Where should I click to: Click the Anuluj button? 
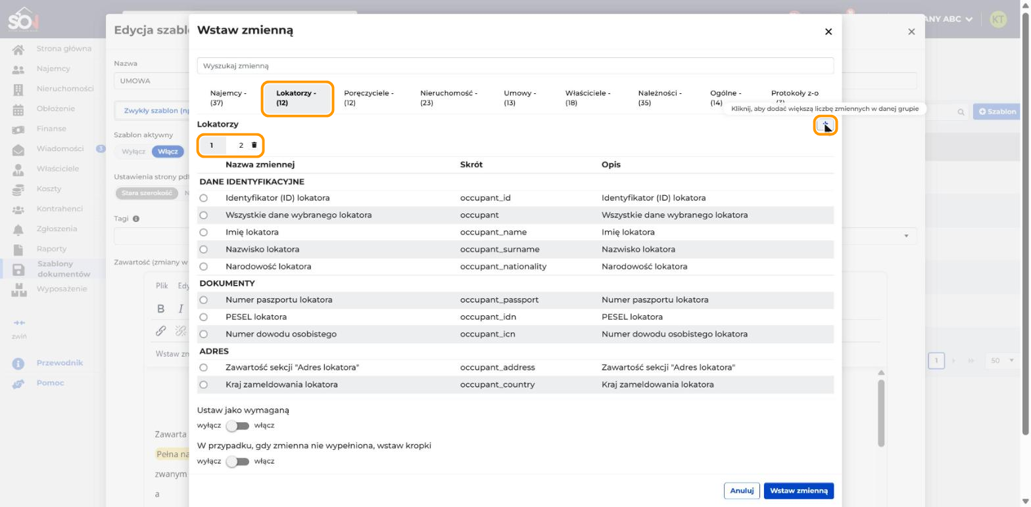[742, 491]
